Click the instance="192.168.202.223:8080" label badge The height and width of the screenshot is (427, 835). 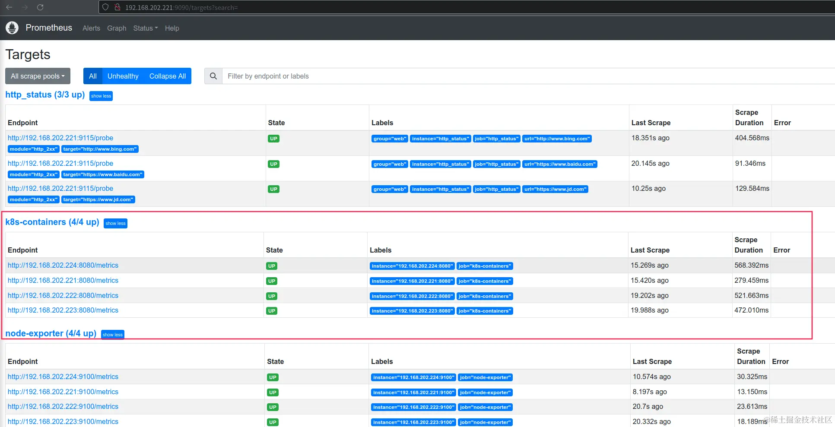412,311
